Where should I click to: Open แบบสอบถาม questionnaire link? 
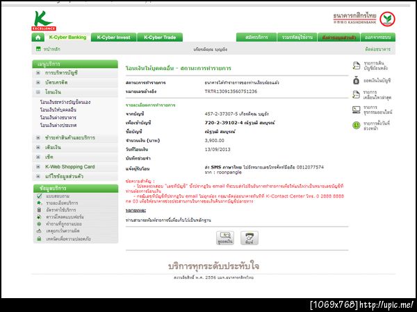[58, 196]
